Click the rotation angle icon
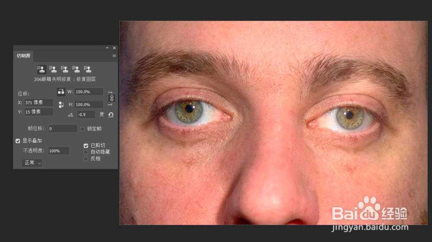This screenshot has height=242, width=432. 70,115
